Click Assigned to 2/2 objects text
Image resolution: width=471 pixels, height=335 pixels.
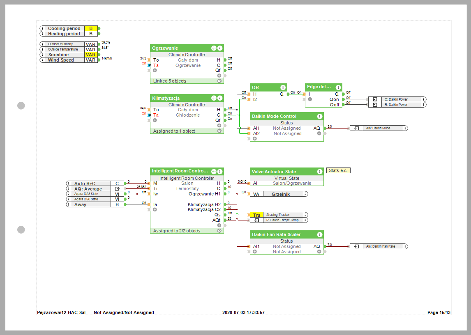pos(177,231)
